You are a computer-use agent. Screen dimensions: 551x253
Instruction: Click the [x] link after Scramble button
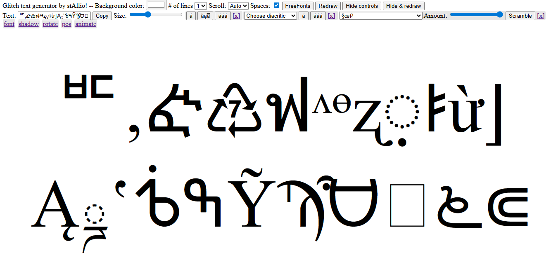[541, 16]
